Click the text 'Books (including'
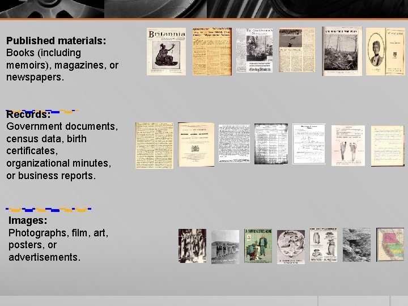 [44, 53]
